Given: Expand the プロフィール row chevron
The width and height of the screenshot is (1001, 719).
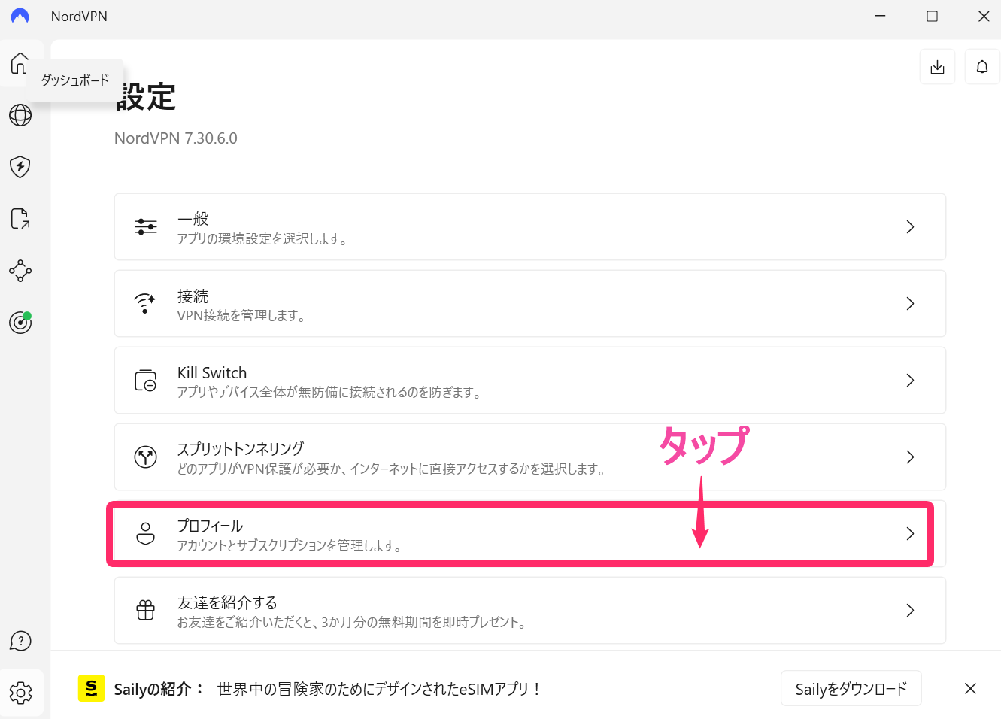Looking at the screenshot, I should coord(910,534).
